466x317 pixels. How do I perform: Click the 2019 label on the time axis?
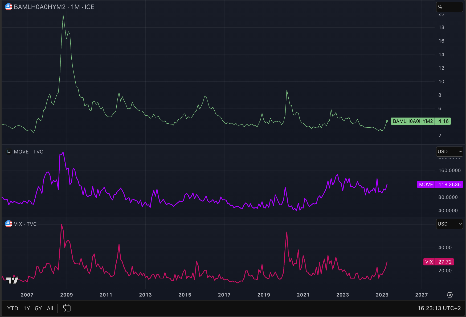click(x=264, y=295)
